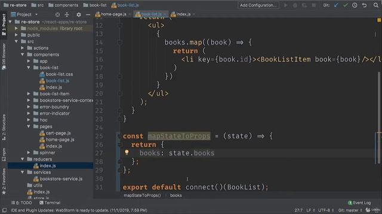
Task: Expand the error-boundry folder
Action: (x=29, y=107)
